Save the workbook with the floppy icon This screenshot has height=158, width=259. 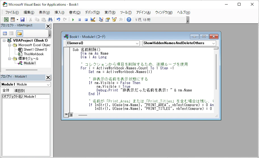click(x=22, y=20)
